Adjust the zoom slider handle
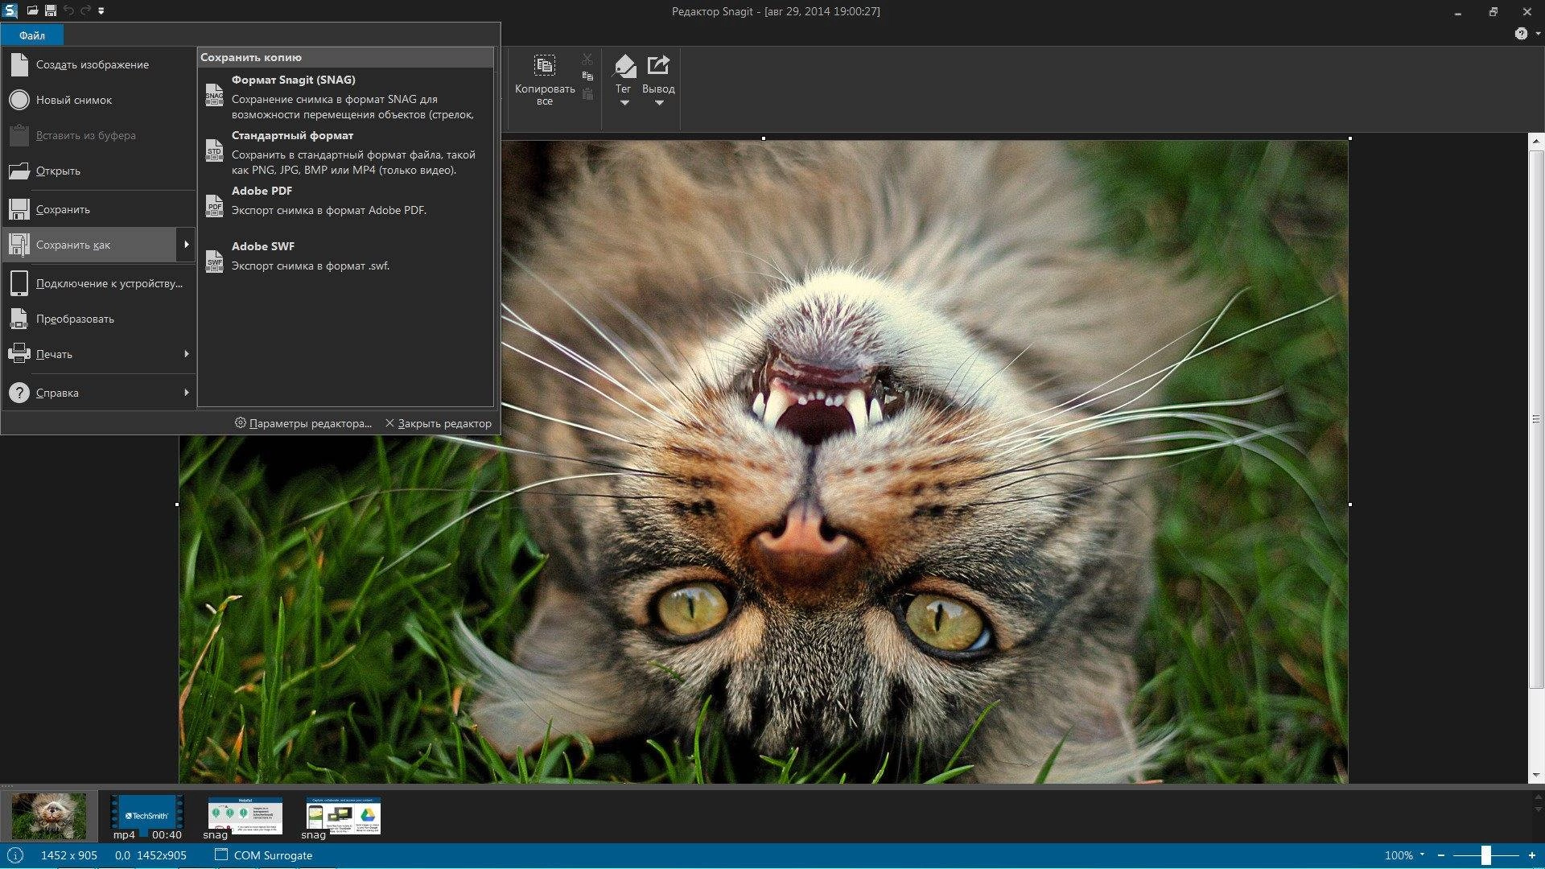 1486,855
